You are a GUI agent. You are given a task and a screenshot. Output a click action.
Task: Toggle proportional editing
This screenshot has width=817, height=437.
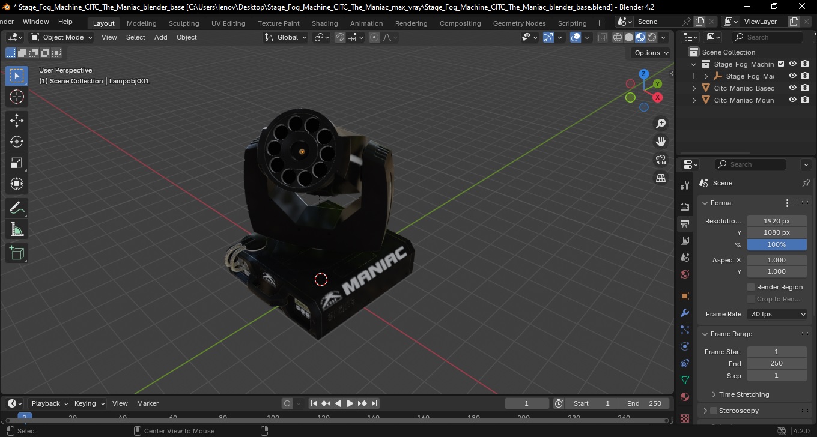374,37
